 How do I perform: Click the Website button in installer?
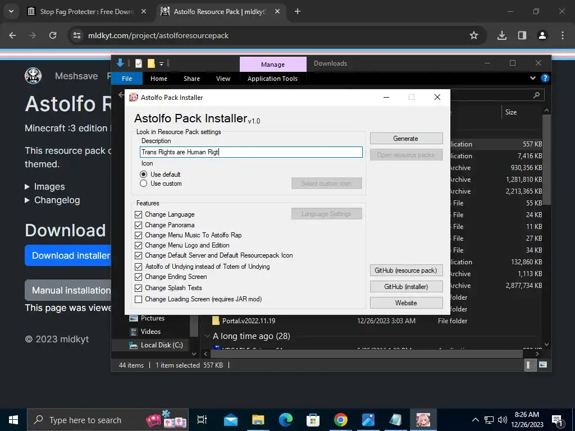[x=406, y=302]
